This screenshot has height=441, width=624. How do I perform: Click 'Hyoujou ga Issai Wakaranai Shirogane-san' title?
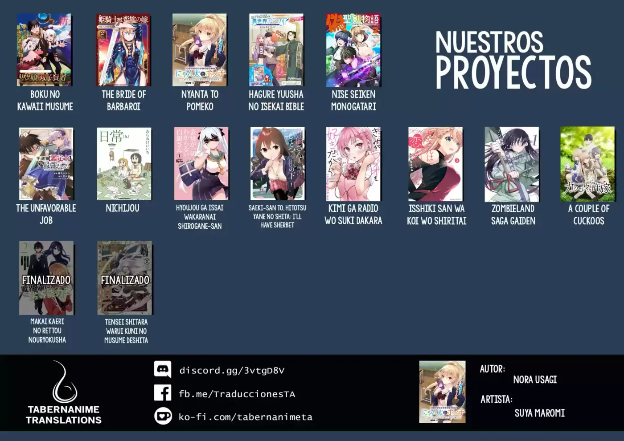pyautogui.click(x=200, y=217)
